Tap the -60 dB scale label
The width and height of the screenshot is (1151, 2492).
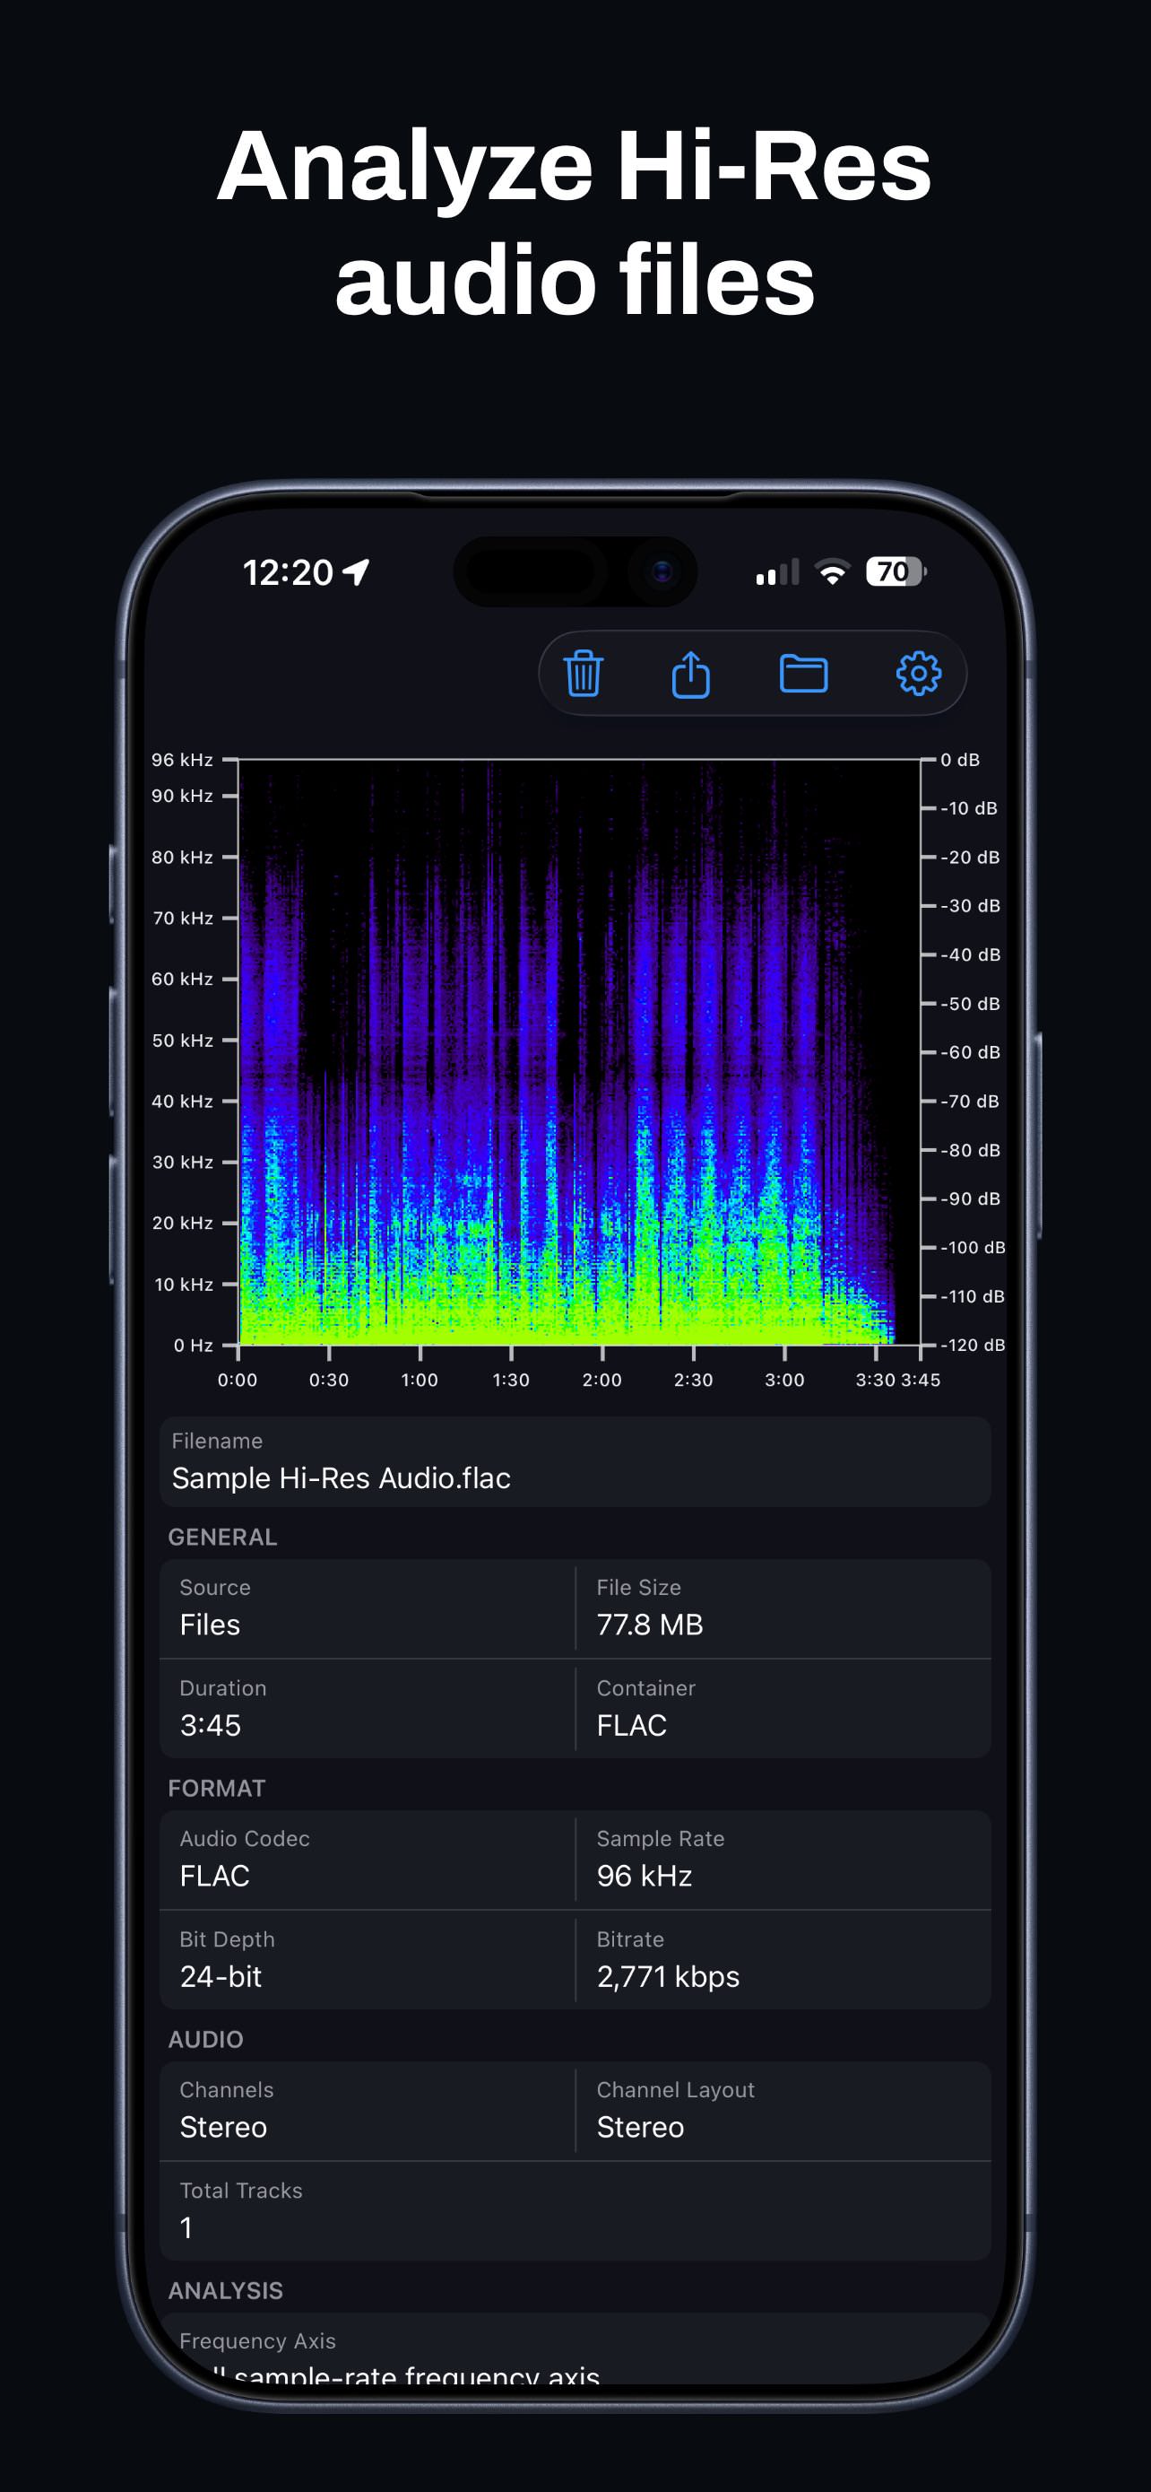[x=970, y=1052]
